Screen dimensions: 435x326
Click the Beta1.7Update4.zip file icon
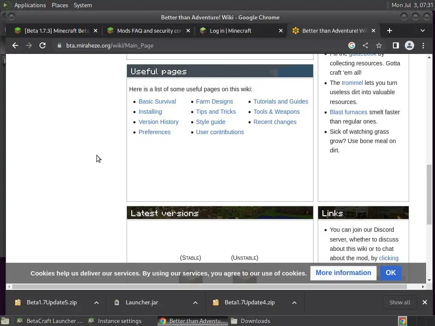tap(215, 302)
